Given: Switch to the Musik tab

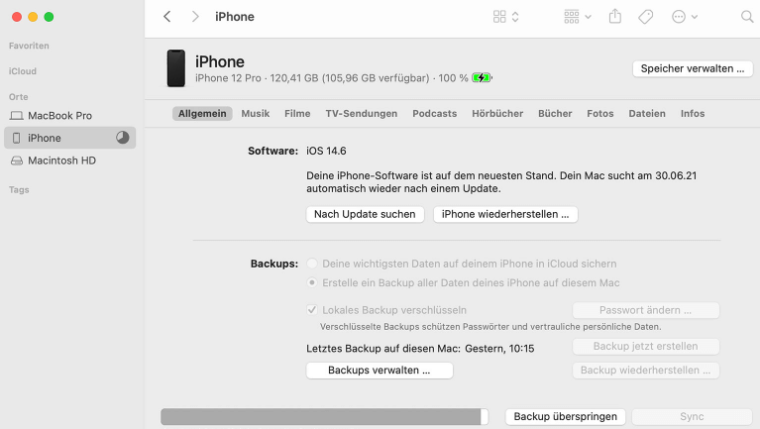Looking at the screenshot, I should (x=255, y=113).
